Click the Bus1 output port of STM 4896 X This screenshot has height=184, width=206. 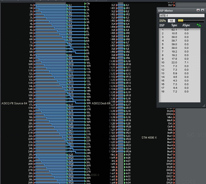pos(174,136)
